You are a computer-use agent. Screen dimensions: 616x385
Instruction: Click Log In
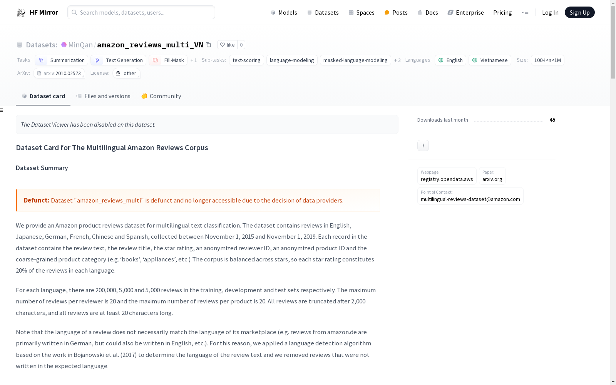(x=550, y=12)
